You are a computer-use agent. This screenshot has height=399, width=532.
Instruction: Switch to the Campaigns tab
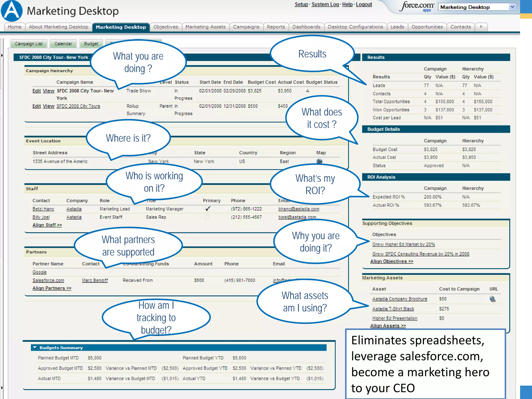point(246,27)
